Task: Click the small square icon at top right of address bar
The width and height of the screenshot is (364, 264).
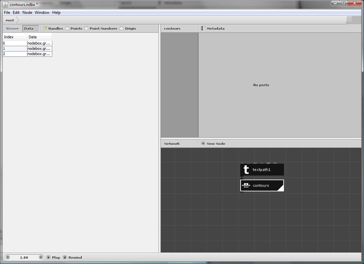Action: (x=349, y=19)
